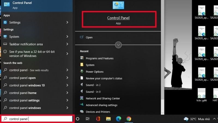Show hidden system tray icons
The image size is (218, 123).
[x=214, y=119]
